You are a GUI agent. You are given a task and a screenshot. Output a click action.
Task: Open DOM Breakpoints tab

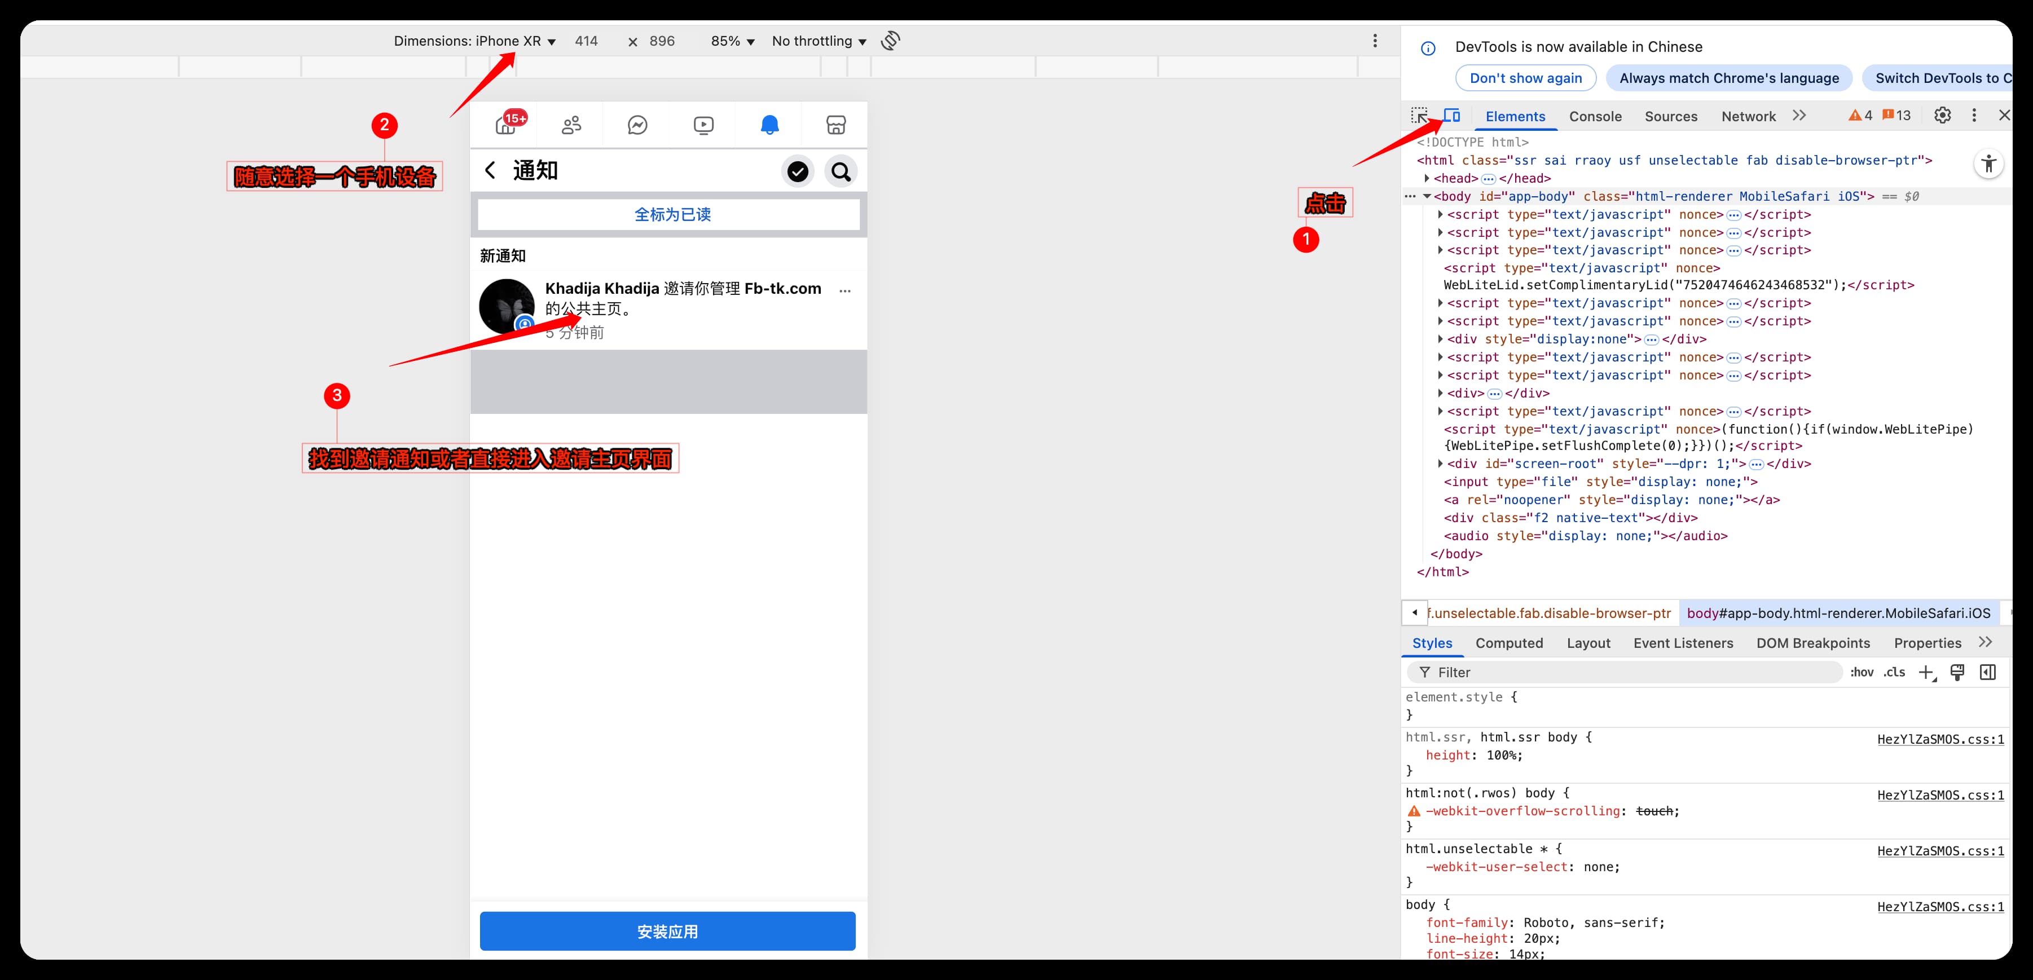pyautogui.click(x=1813, y=643)
